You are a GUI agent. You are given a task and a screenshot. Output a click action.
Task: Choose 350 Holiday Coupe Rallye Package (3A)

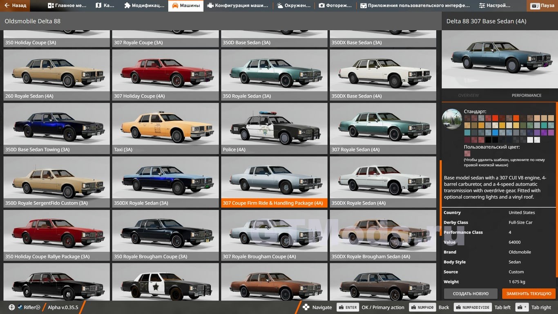57,235
